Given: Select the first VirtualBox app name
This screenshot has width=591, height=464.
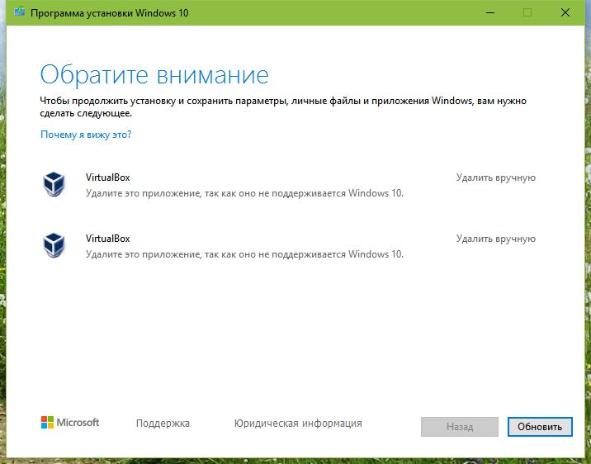Looking at the screenshot, I should pos(108,178).
